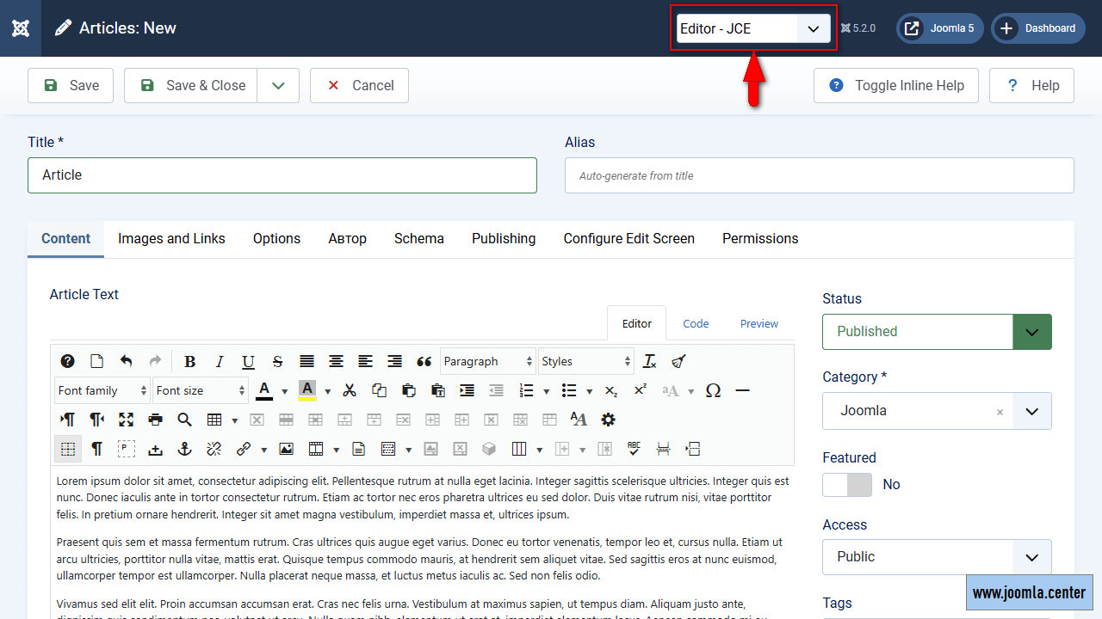Align text right

[394, 361]
